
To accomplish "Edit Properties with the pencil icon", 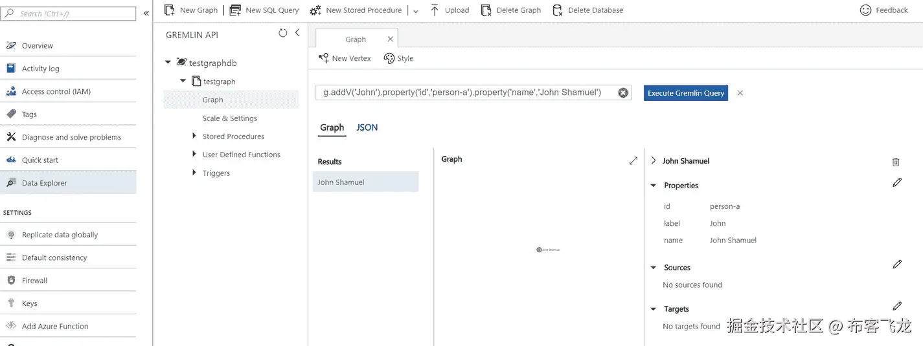I will [x=897, y=182].
